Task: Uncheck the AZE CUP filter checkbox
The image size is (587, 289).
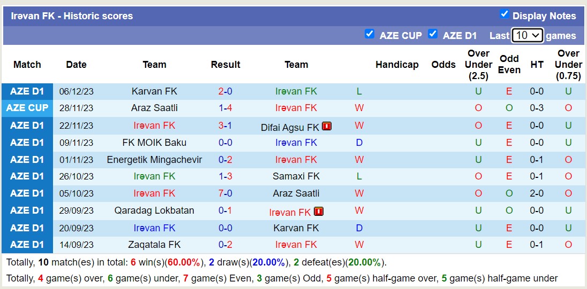Action: pyautogui.click(x=369, y=34)
